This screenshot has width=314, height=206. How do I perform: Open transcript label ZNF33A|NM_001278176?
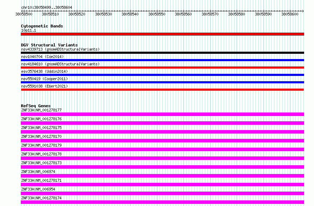pos(41,119)
